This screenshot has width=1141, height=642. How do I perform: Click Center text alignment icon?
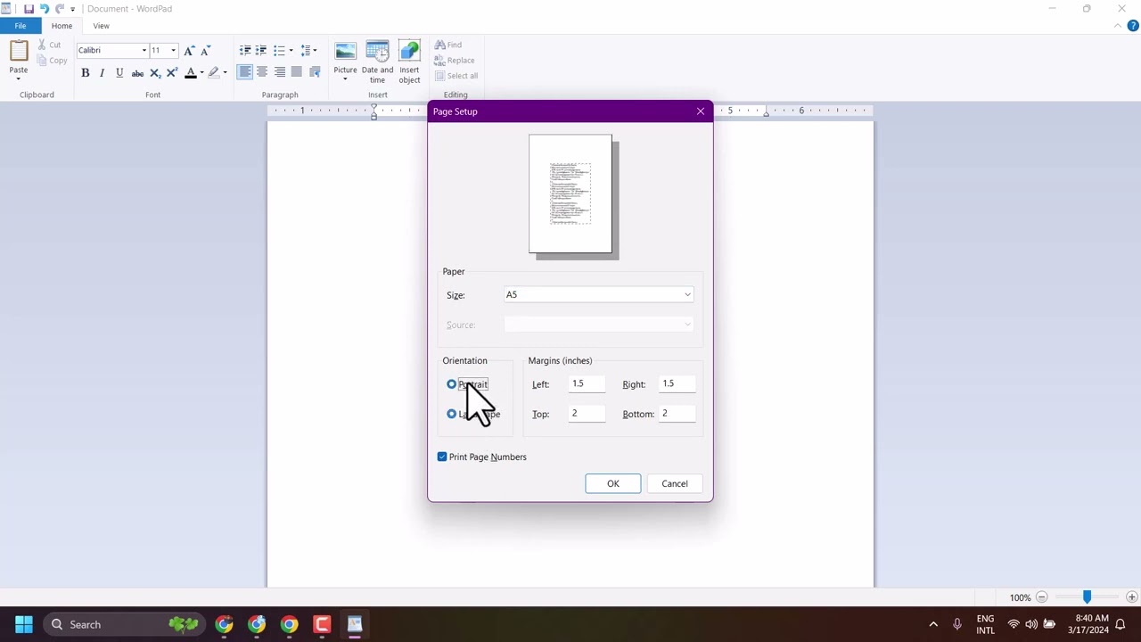click(262, 72)
